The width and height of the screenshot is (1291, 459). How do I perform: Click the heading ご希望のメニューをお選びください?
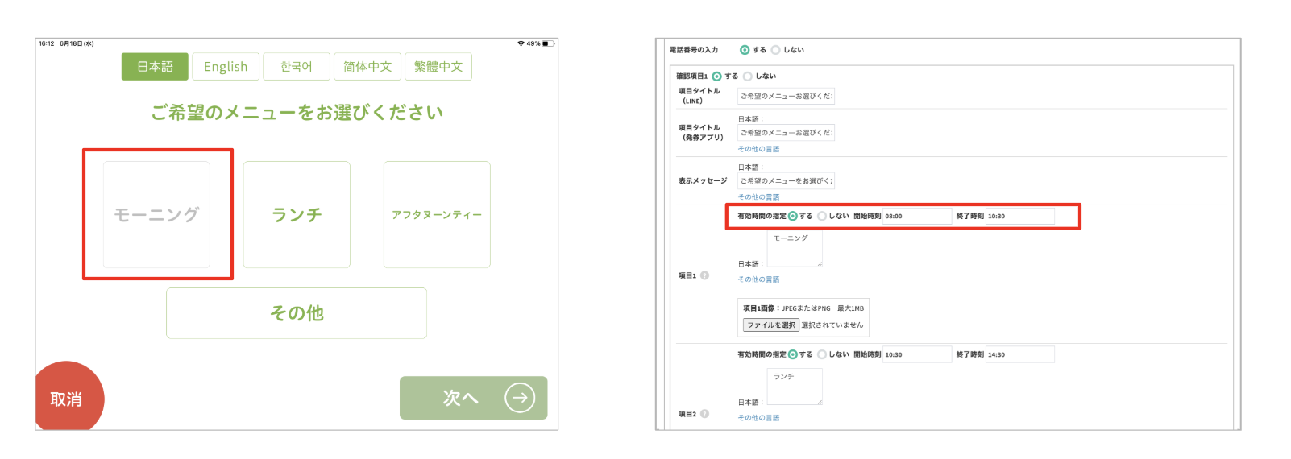297,113
